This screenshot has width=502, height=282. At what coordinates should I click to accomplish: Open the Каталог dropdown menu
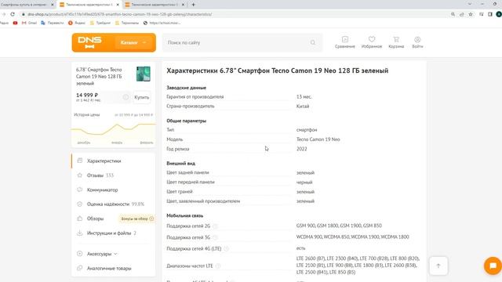tap(133, 42)
